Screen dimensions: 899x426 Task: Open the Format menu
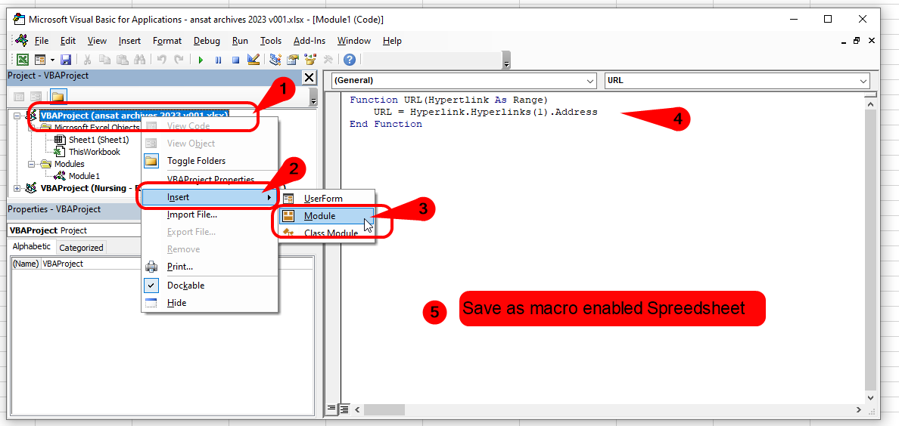pos(166,41)
